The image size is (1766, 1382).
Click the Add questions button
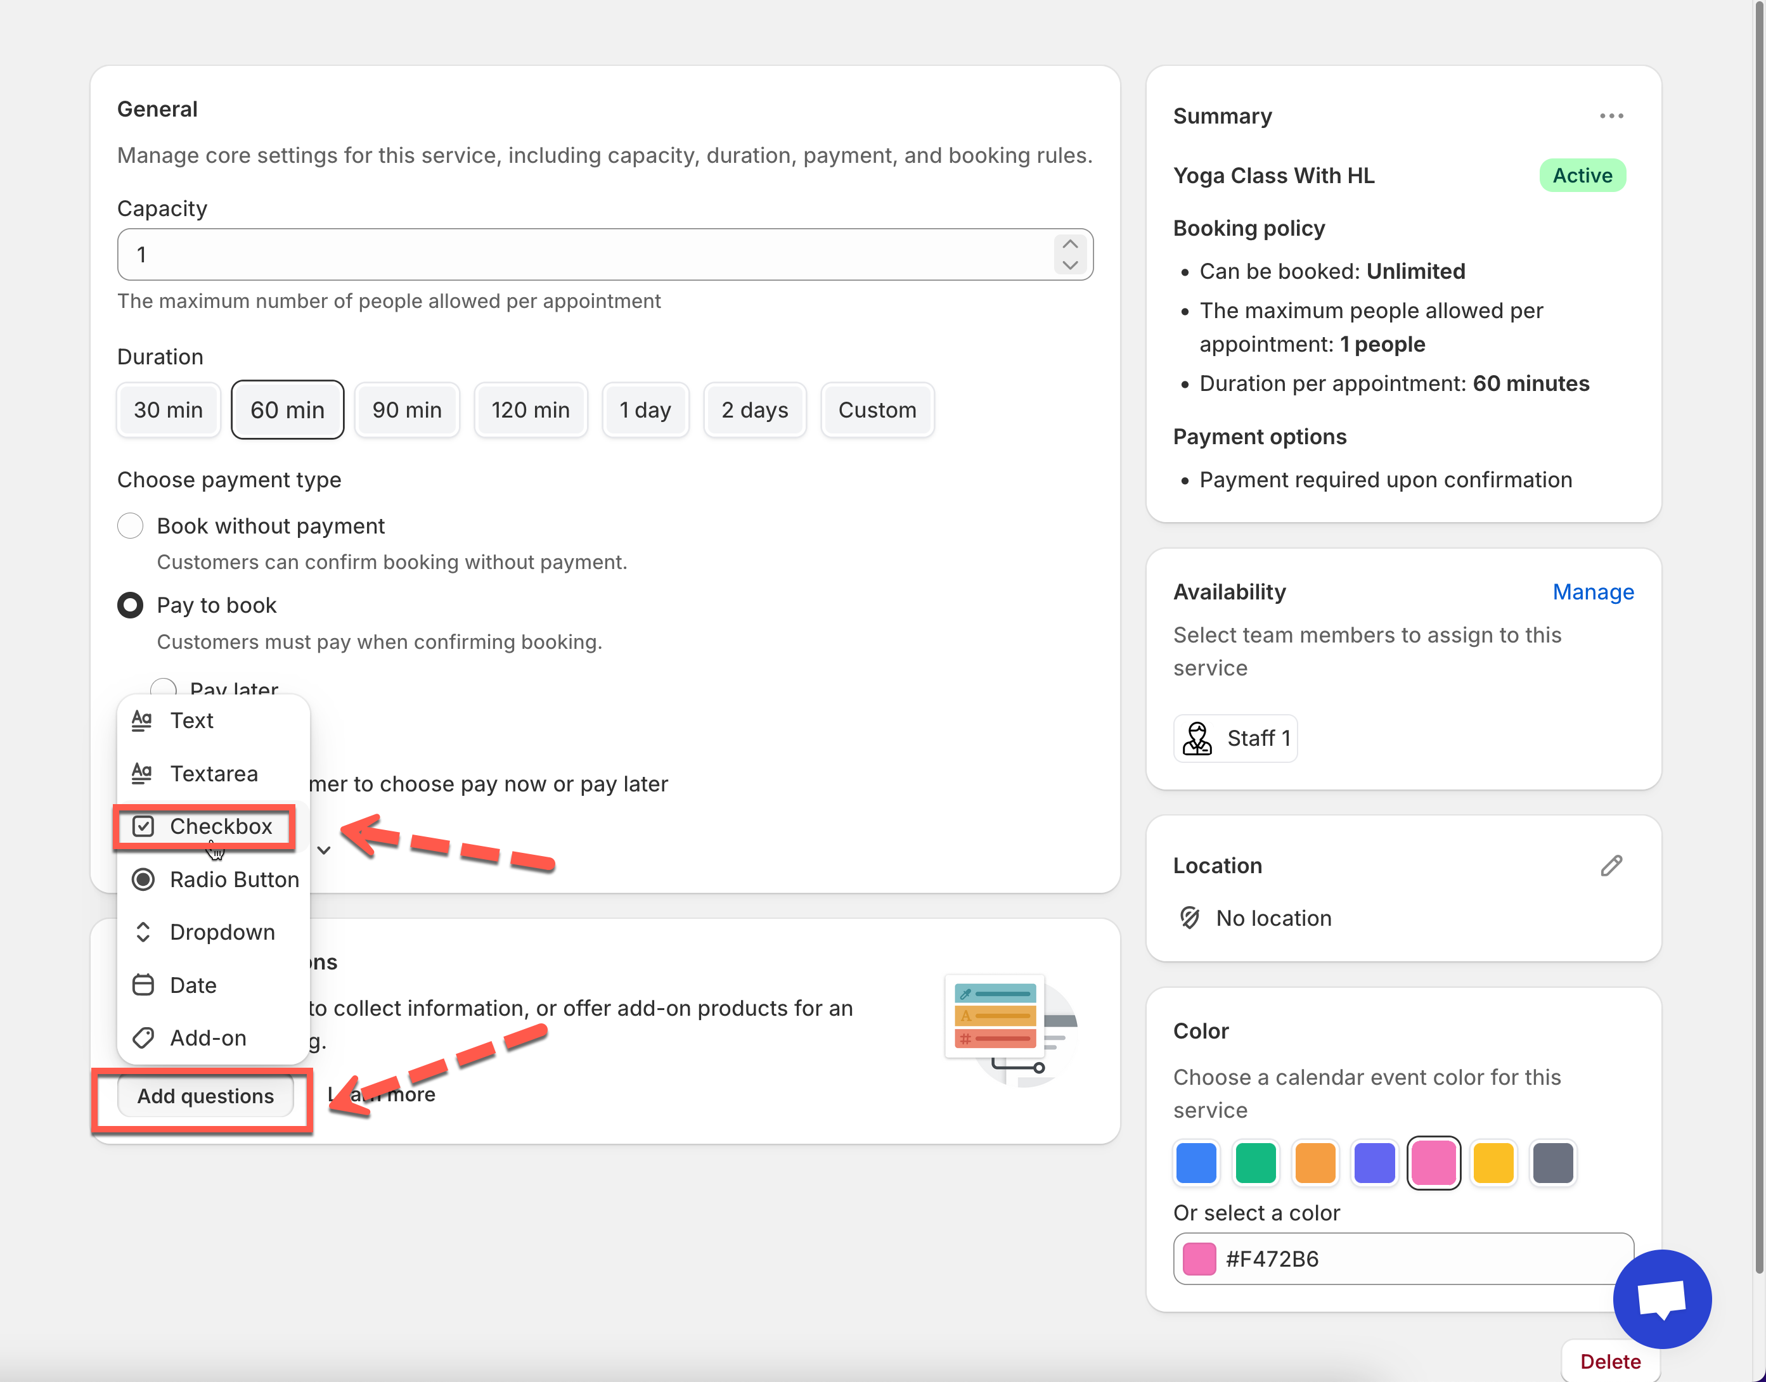(205, 1096)
